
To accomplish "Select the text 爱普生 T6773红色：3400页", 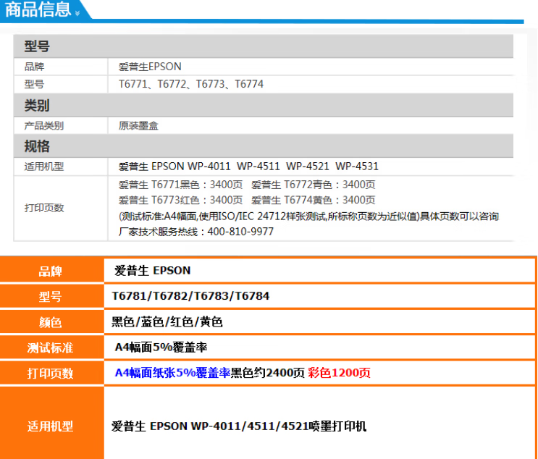I will [x=180, y=200].
